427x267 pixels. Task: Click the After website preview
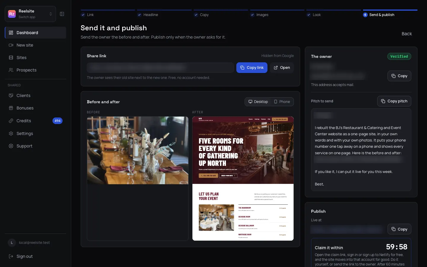243,179
